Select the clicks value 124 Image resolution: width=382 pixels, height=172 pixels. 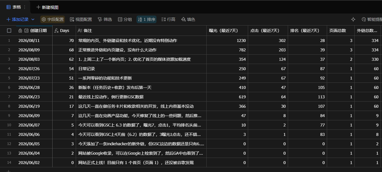pyautogui.click(x=268, y=59)
